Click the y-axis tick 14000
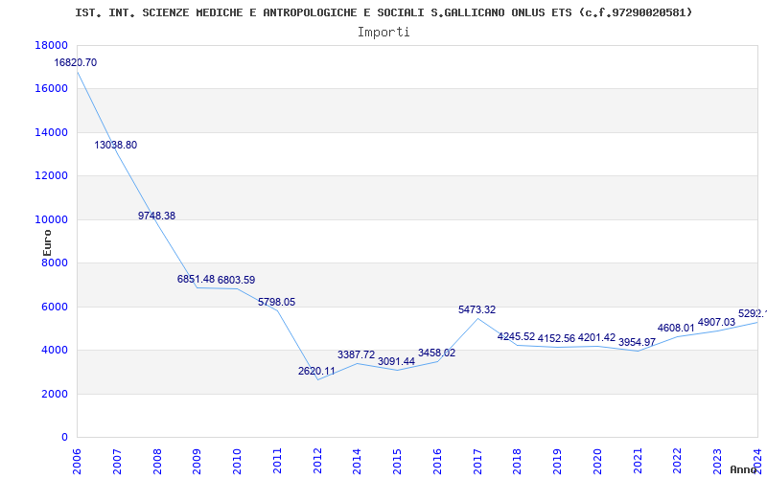The image size is (767, 479). [51, 132]
